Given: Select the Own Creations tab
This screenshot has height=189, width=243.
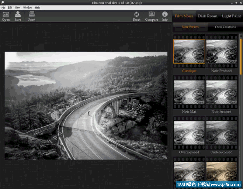Looking at the screenshot, I should coord(226,27).
